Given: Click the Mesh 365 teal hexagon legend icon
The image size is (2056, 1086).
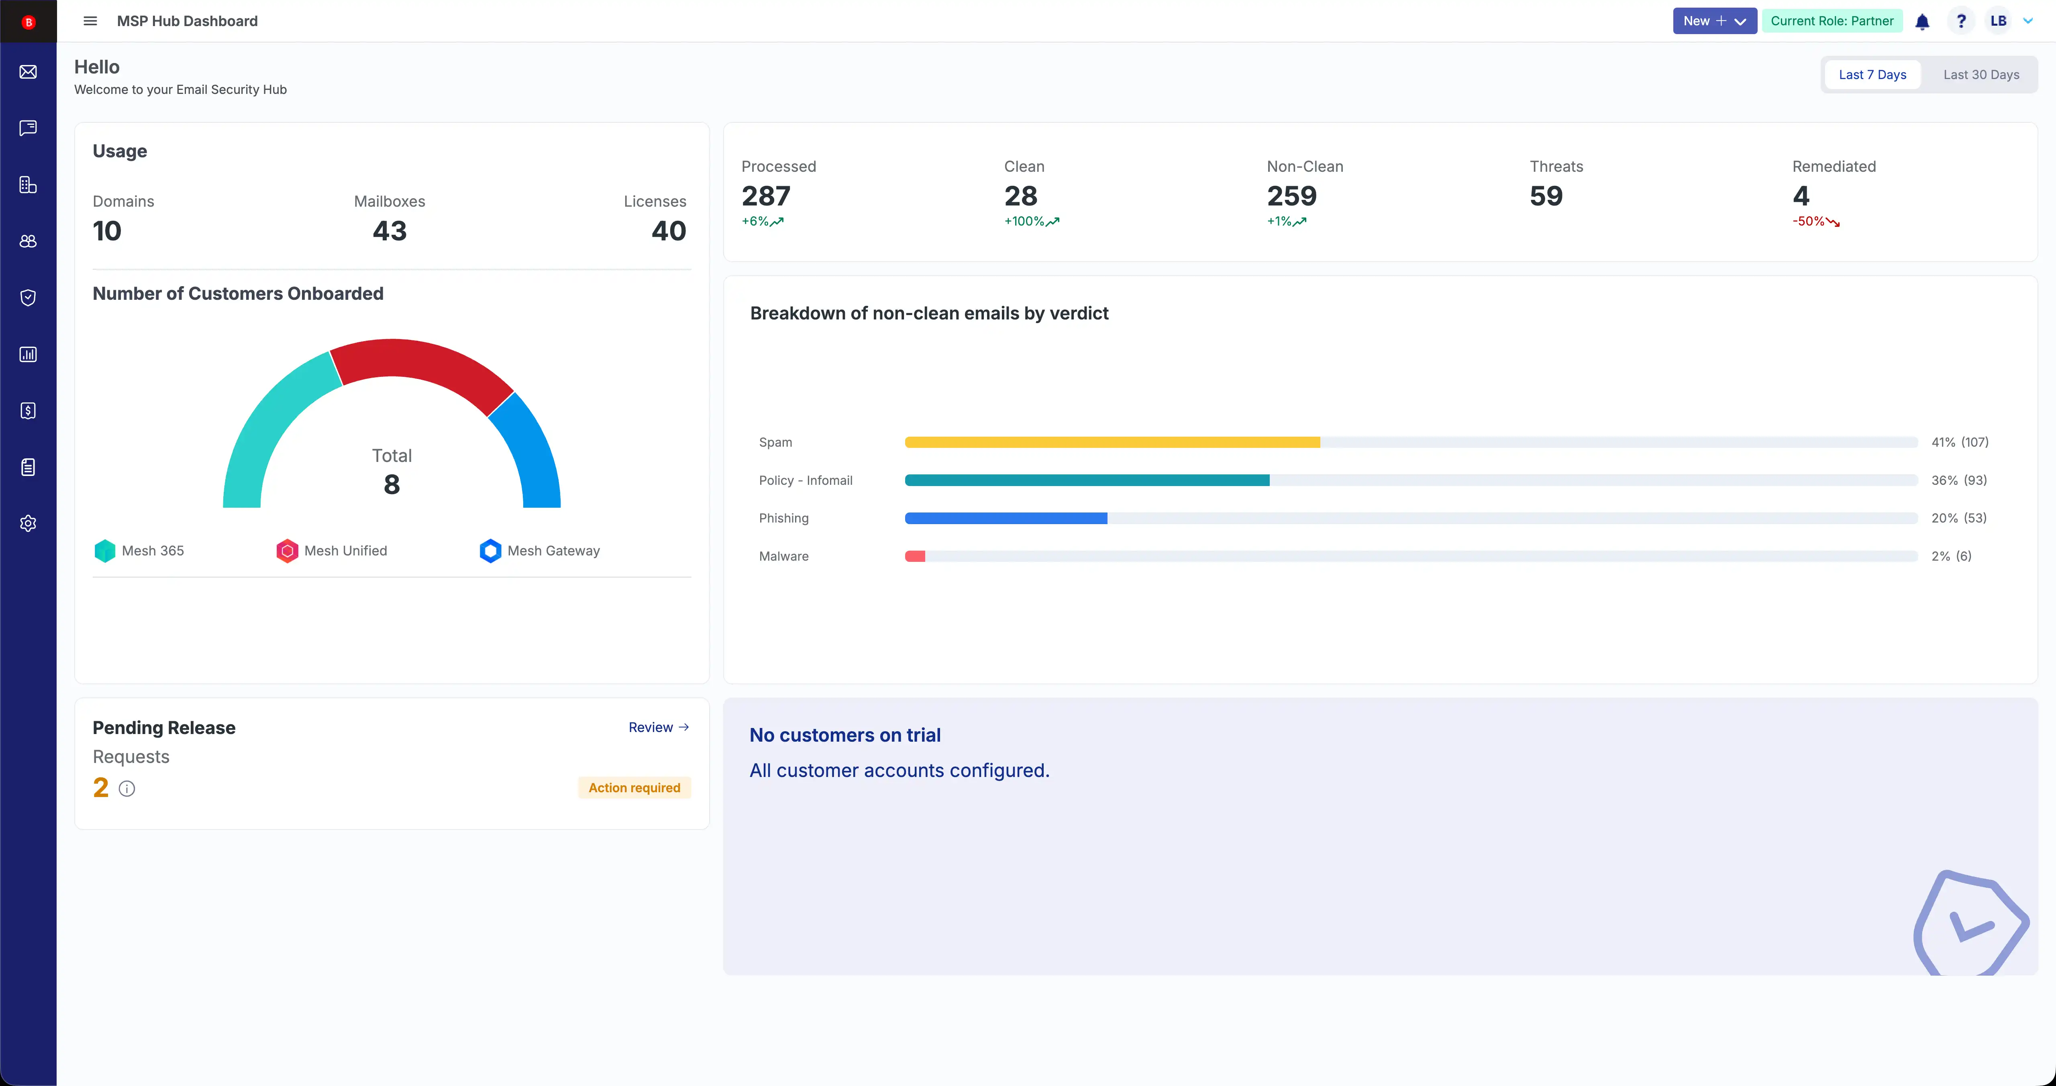Looking at the screenshot, I should (104, 551).
